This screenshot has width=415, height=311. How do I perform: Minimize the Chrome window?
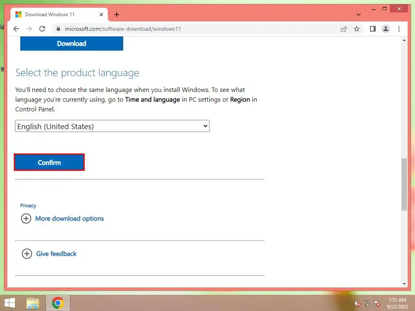point(373,9)
